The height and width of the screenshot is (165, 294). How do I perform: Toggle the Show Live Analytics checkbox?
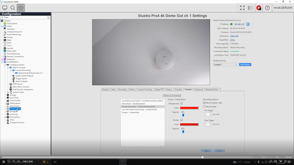coord(164,95)
